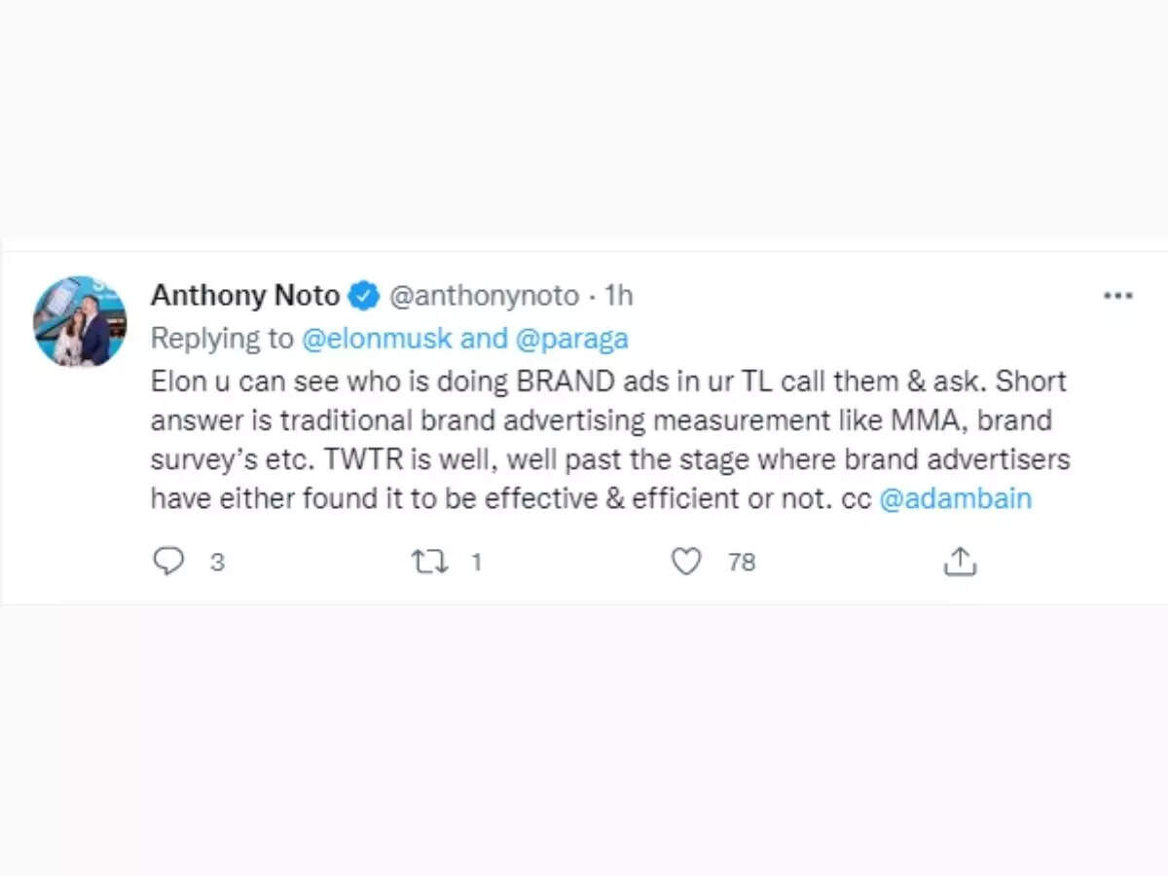Click the 1h tweet timestamp
Screen dimensions: 1168x876
[619, 296]
